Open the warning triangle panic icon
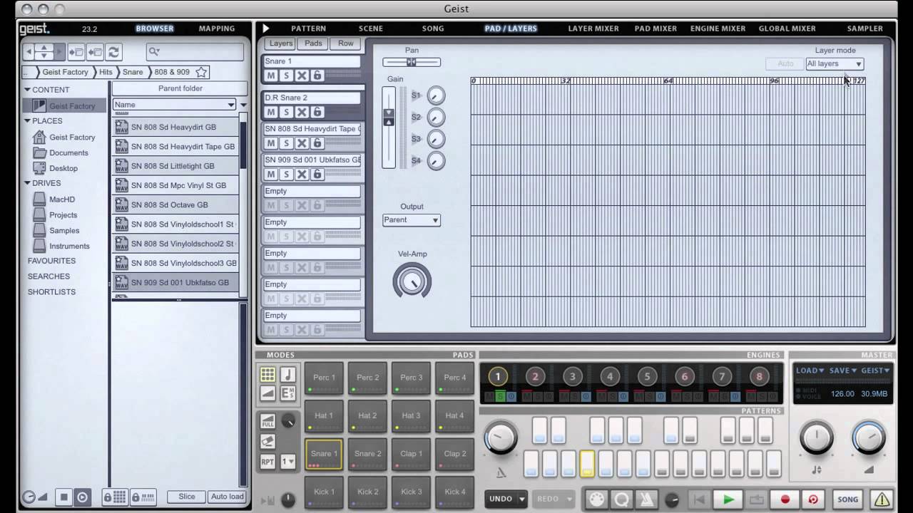 click(882, 499)
